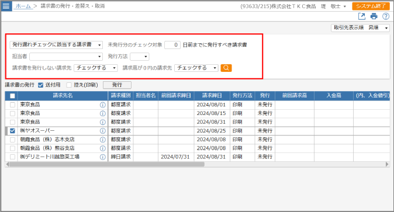Image resolution: width=394 pixels, height=212 pixels.
Task: Show info icon for ㈱デリミート川越惣菜工場
Action: point(102,157)
